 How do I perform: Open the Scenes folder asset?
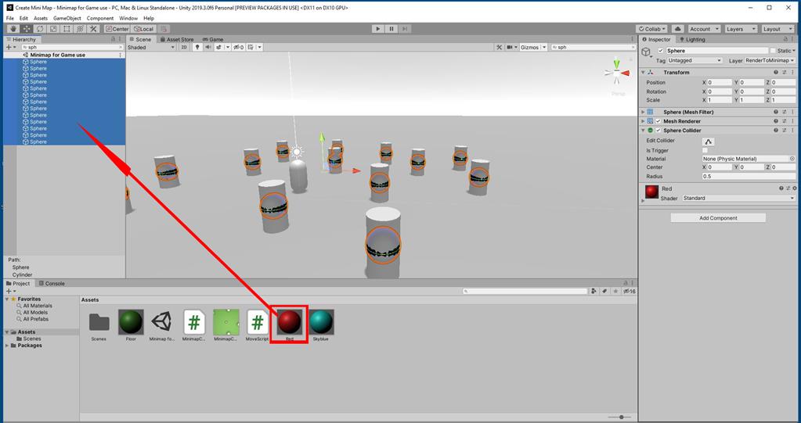coord(99,325)
